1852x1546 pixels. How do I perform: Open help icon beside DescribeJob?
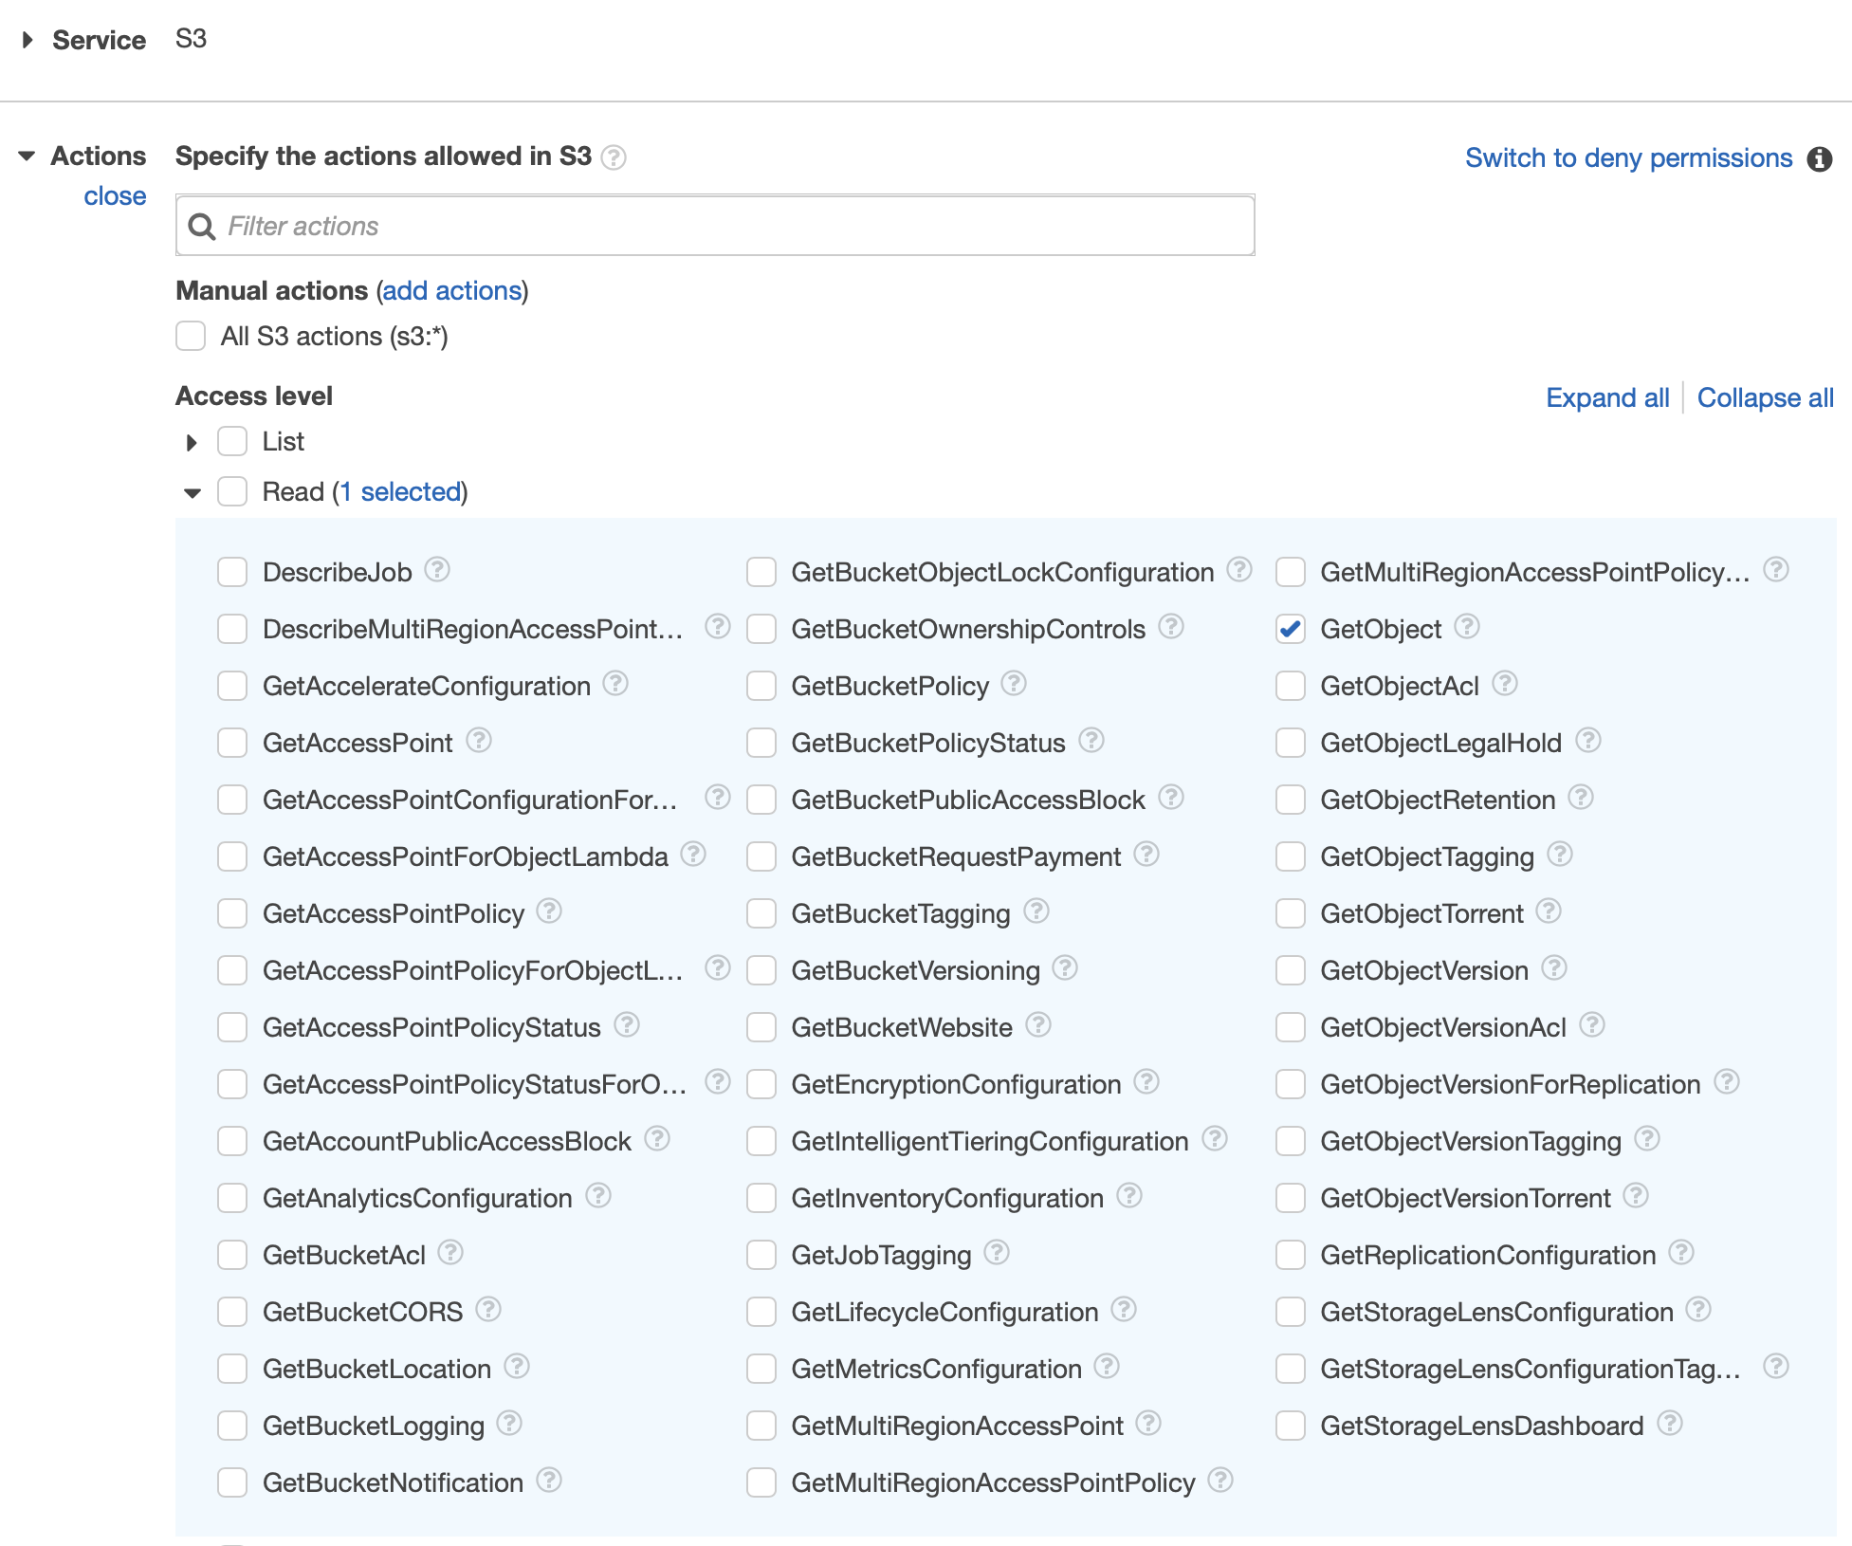click(x=436, y=570)
